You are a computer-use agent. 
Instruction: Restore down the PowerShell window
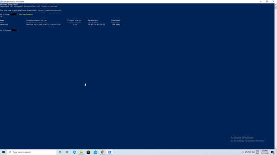(267, 2)
